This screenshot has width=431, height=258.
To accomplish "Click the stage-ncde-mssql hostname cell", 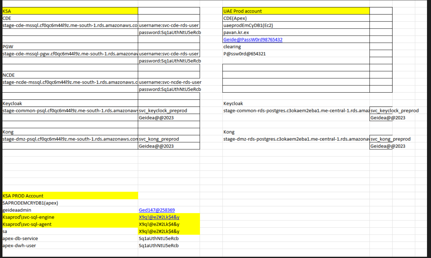I will click(70, 82).
